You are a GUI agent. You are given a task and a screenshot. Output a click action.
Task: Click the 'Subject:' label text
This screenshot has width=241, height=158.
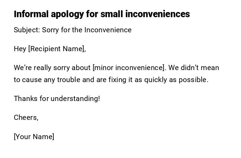(x=27, y=30)
